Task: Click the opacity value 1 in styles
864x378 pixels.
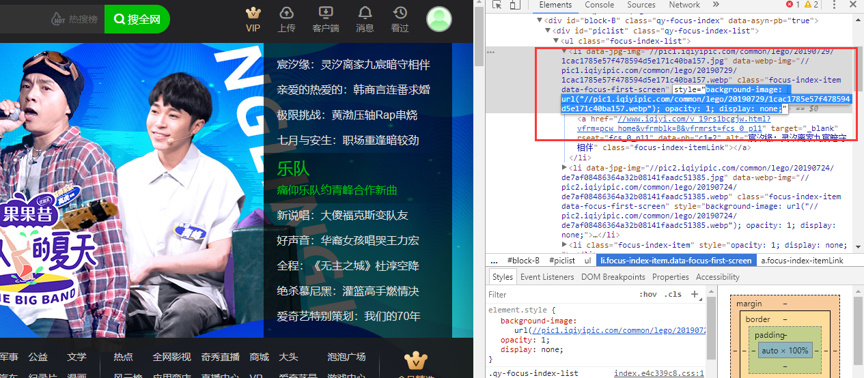Action: [542, 340]
